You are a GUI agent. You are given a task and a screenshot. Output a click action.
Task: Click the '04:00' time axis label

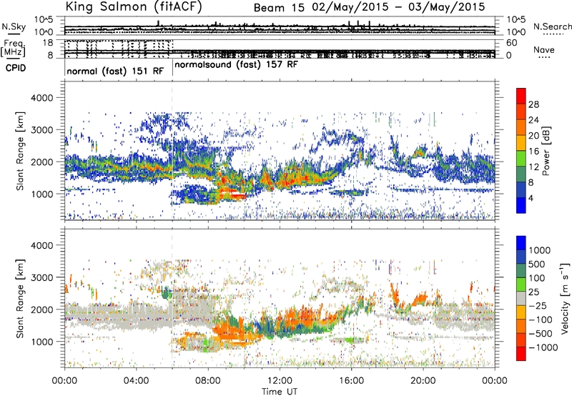pyautogui.click(x=136, y=381)
